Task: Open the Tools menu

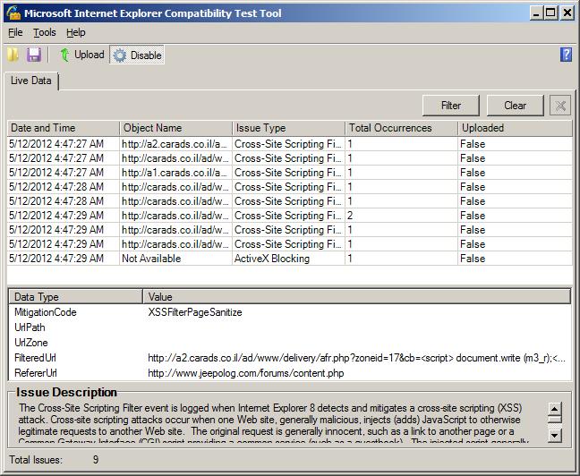Action: pyautogui.click(x=44, y=32)
